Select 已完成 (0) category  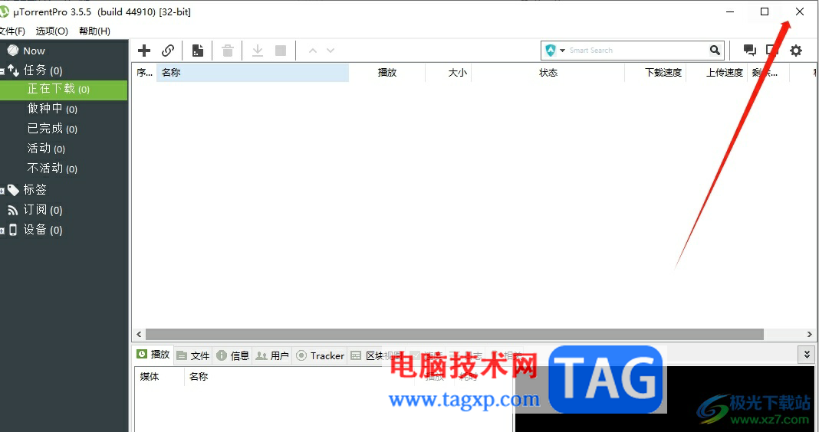[52, 129]
